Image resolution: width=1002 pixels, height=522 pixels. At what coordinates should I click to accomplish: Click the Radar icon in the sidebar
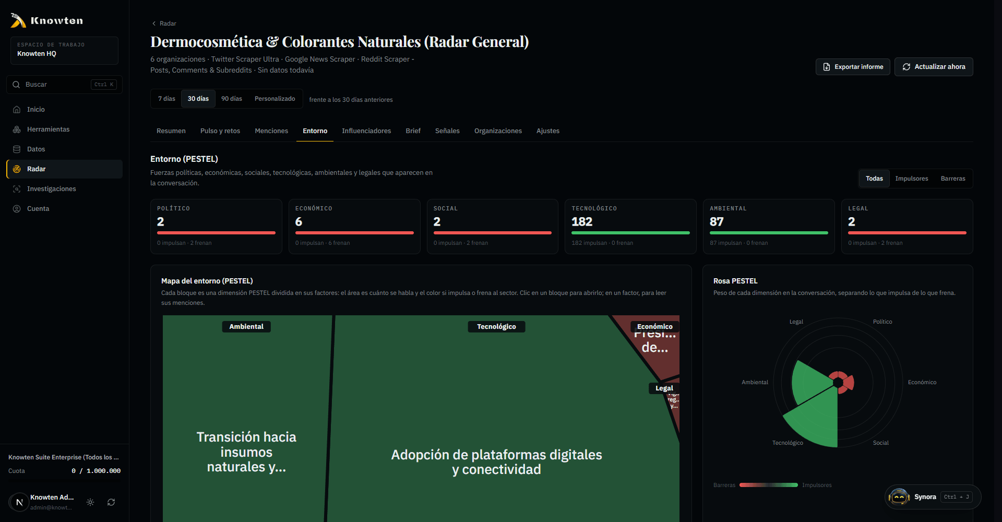[17, 169]
